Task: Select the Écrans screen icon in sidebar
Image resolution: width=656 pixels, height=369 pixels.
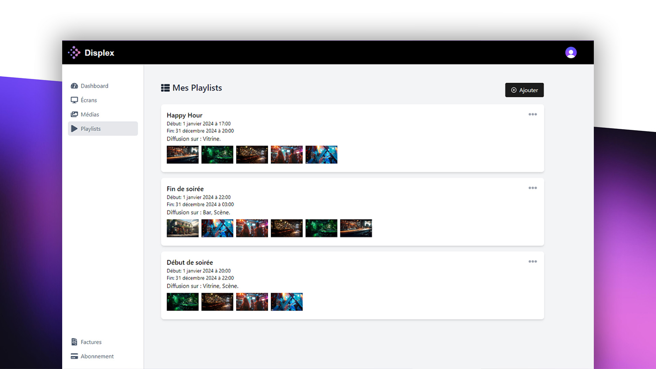Action: 74,100
